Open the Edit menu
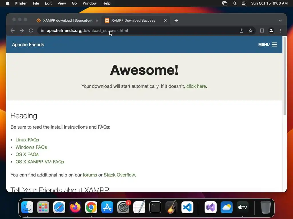 [x=48, y=3]
